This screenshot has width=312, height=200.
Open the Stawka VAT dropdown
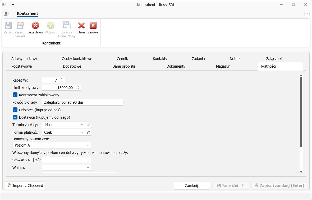(88, 160)
